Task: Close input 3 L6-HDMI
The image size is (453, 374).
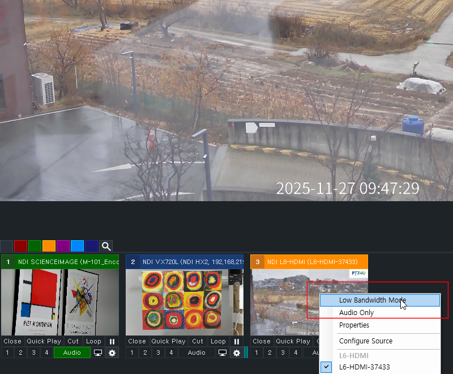Action: click(262, 341)
